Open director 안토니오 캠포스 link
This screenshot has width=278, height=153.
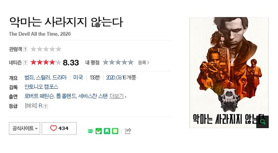[41, 87]
